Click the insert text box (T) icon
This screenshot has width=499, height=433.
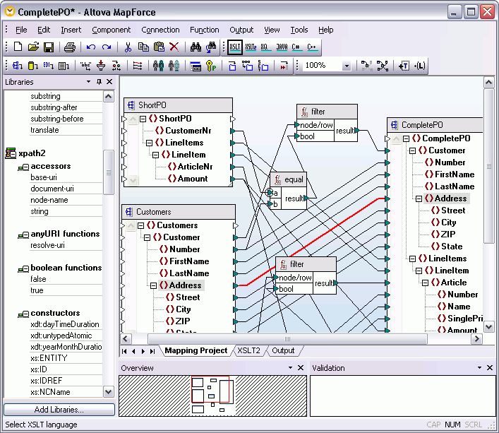tap(404, 66)
